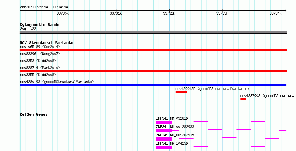The width and height of the screenshot is (296, 151).
Task: Open variant nsv1065189 (Coe2014) label
Action: point(40,47)
